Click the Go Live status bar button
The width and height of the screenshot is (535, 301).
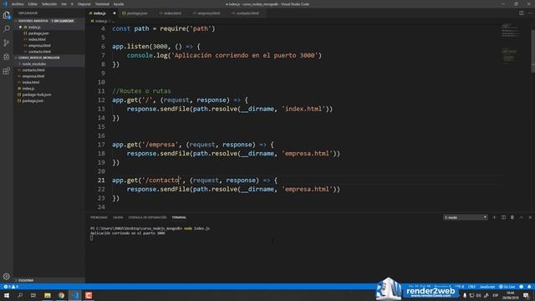tap(507, 287)
